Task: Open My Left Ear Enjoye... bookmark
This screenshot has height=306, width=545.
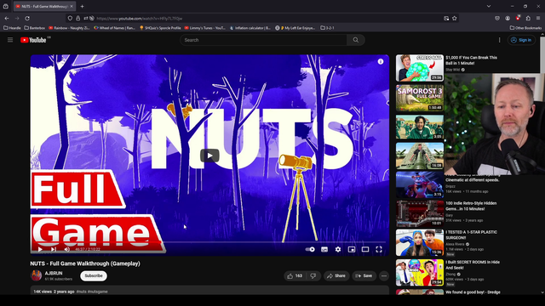Action: pos(295,28)
